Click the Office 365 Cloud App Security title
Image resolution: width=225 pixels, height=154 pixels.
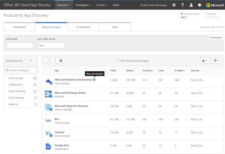click(x=27, y=5)
